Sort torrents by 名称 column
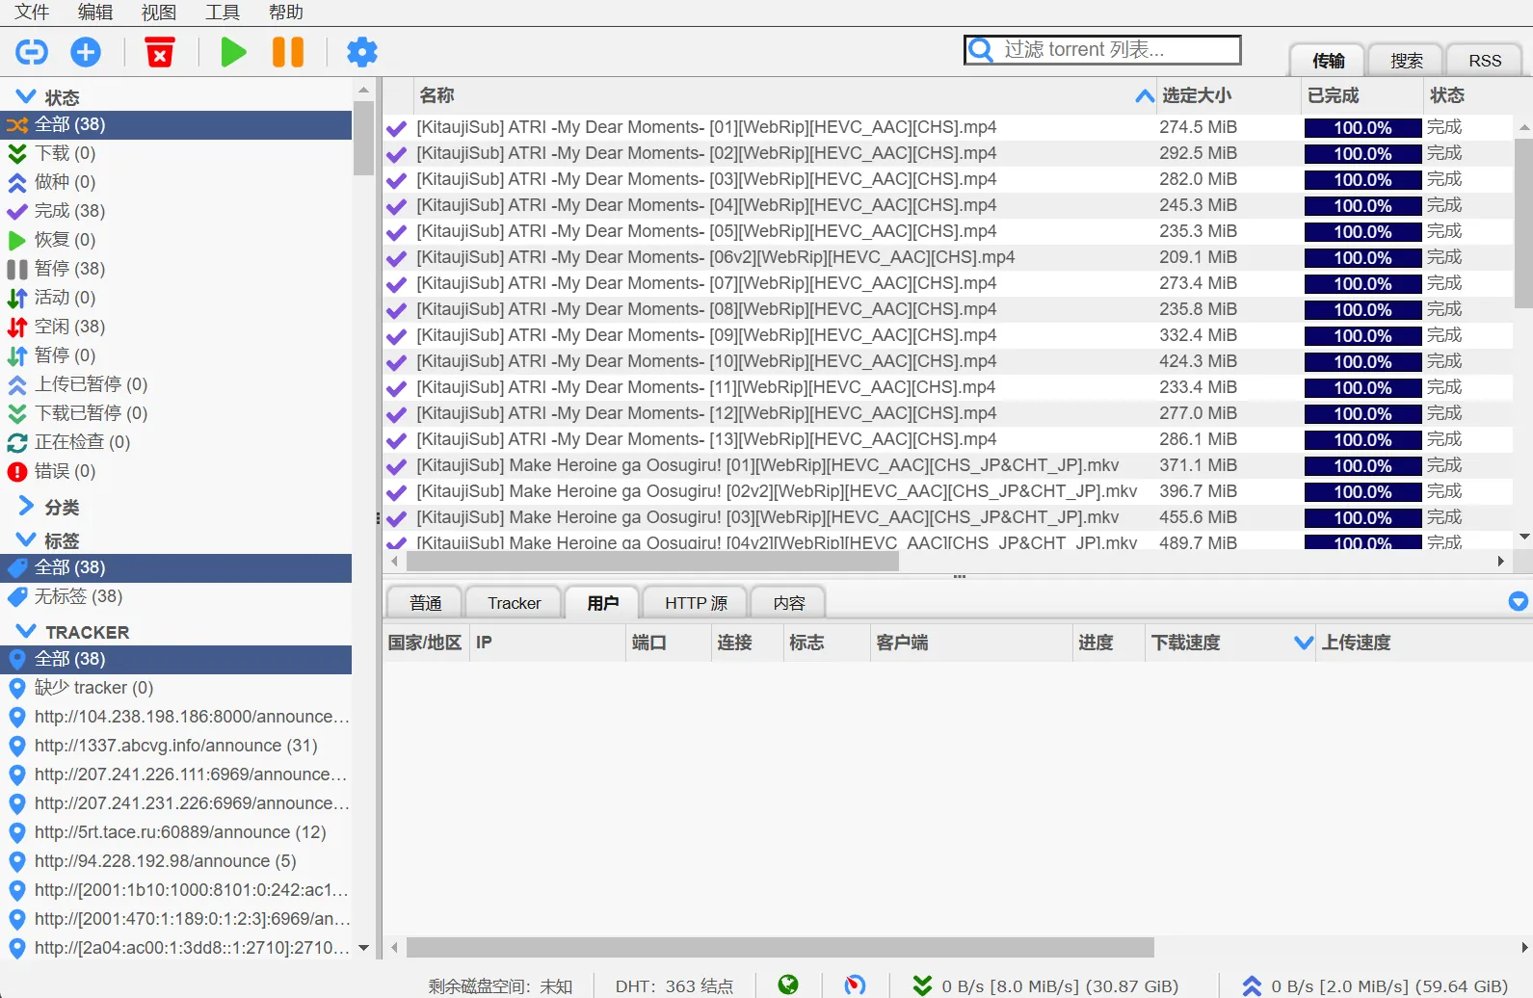The height and width of the screenshot is (998, 1533). tap(784, 95)
